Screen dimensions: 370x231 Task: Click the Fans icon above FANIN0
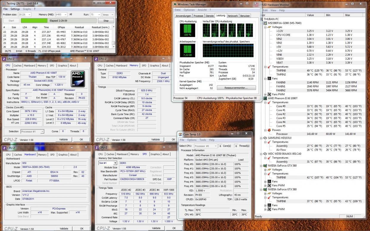coord(270,78)
